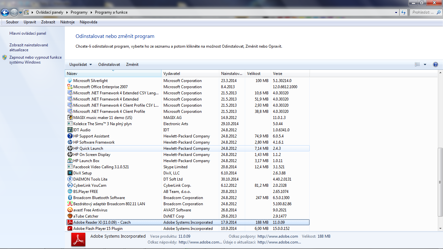
Task: Click the Microsoft Silverlight program icon
Action: click(70, 81)
